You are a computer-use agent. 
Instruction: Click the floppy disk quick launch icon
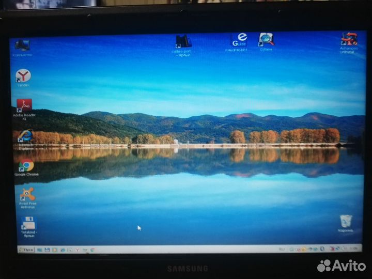(x=47, y=250)
